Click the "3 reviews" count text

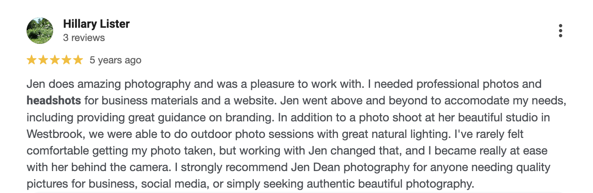84,38
